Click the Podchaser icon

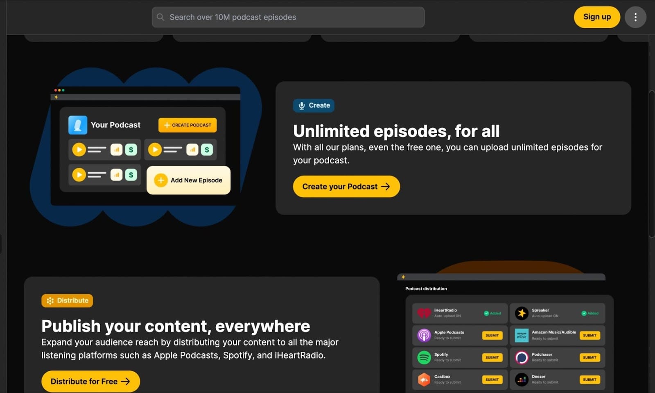pyautogui.click(x=522, y=357)
